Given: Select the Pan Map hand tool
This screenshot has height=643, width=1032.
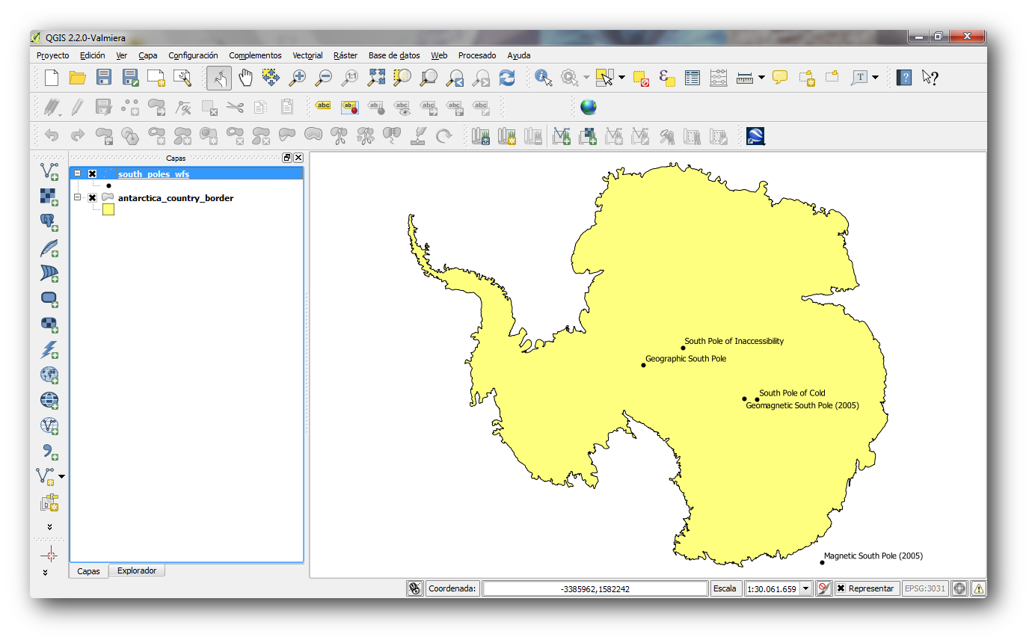Looking at the screenshot, I should tap(245, 77).
